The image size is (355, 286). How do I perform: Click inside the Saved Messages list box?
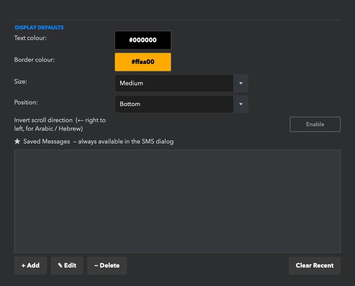[177, 201]
